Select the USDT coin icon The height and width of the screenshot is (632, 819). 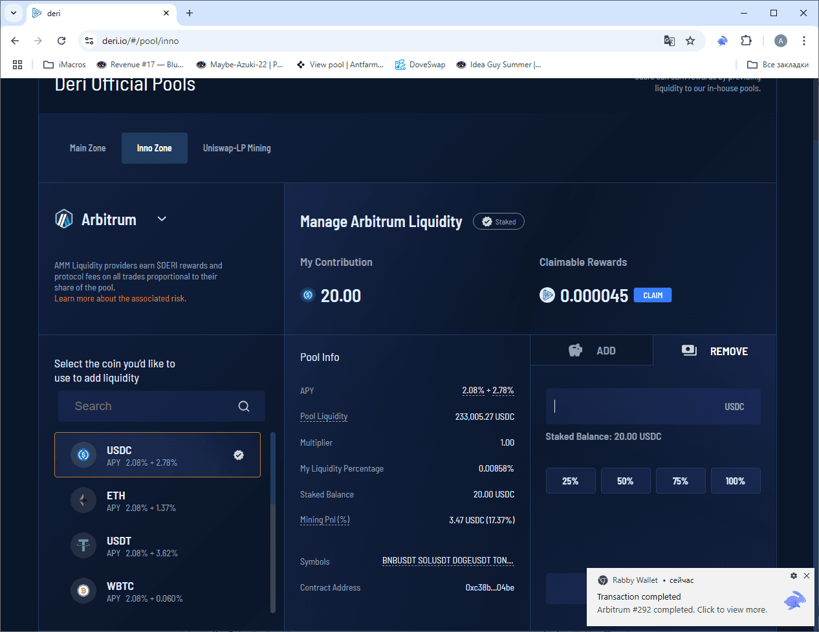[83, 545]
